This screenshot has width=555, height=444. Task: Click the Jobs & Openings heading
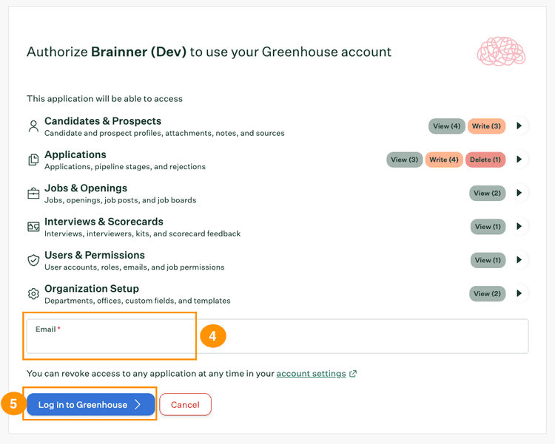(x=86, y=188)
